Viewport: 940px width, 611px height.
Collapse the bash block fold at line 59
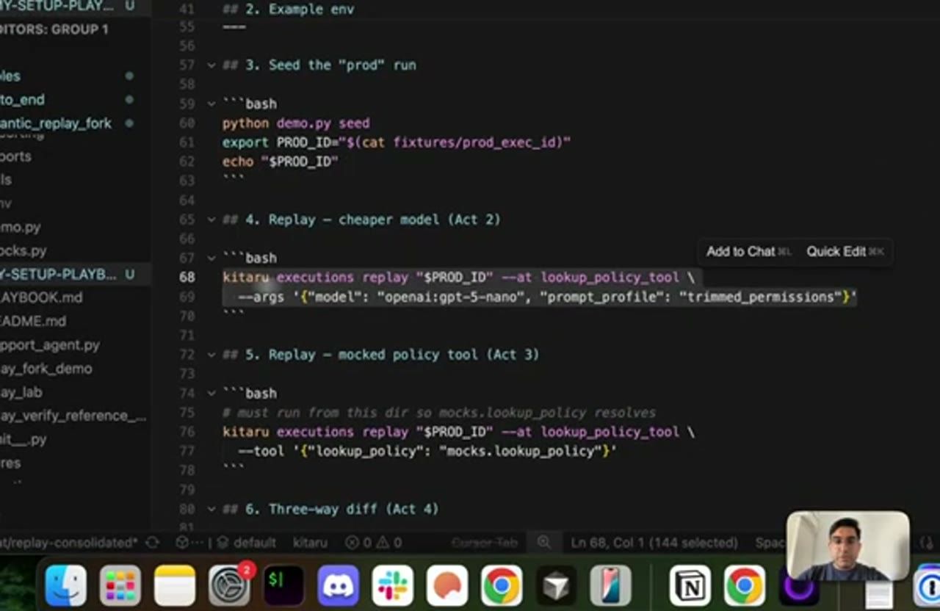[211, 104]
